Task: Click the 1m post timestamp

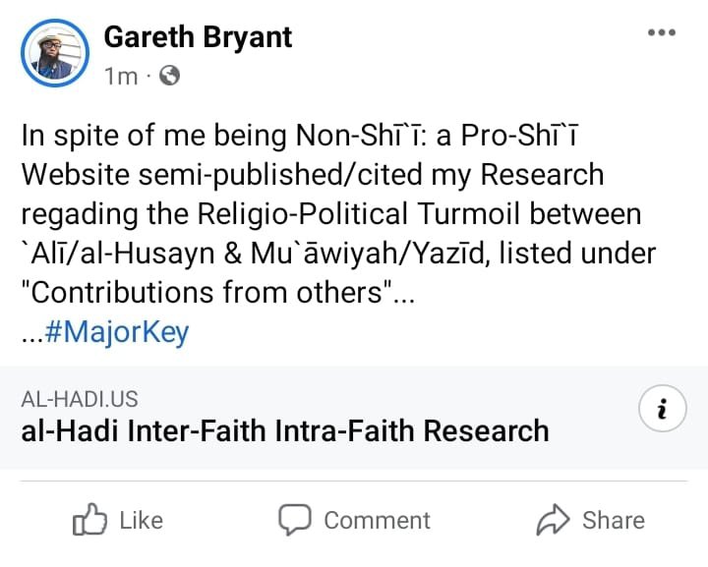Action: tap(121, 76)
